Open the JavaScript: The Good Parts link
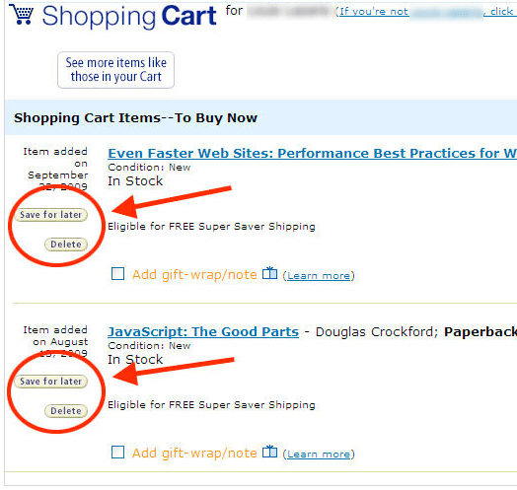The width and height of the screenshot is (517, 490). click(x=203, y=332)
